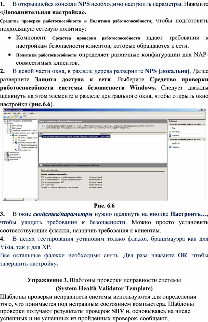
Task: Expand the Хранилище tree node
Action: point(5,160)
